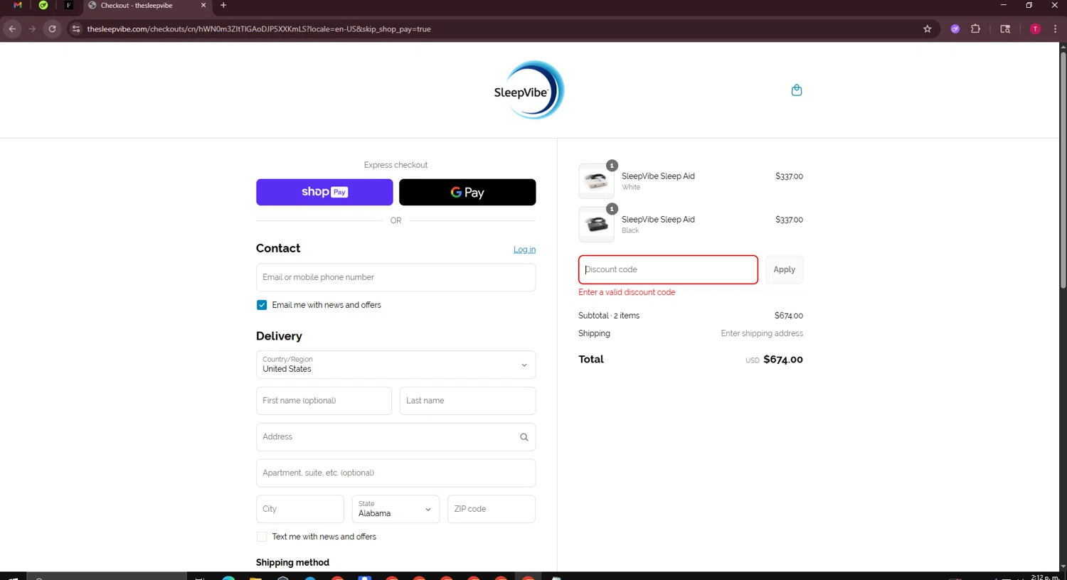This screenshot has height=580, width=1067.
Task: Click the Discount code field
Action: point(668,269)
